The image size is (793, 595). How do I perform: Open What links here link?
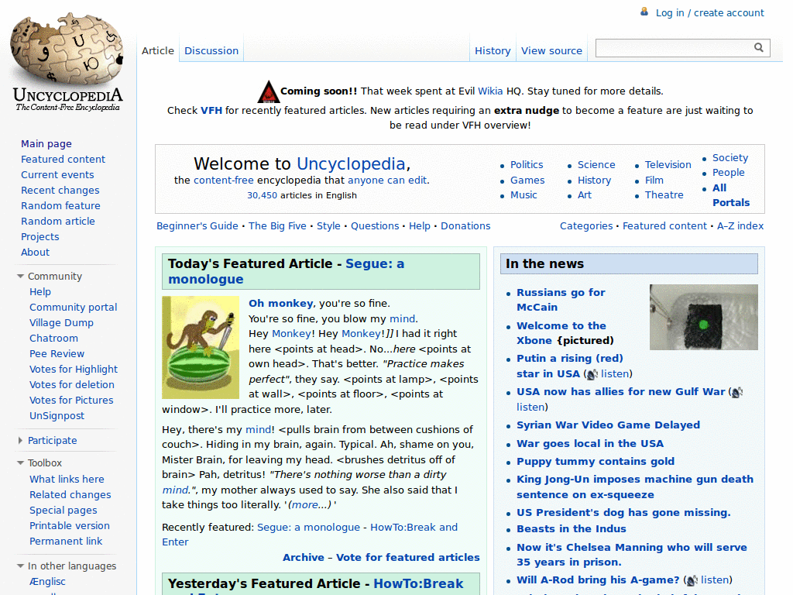67,479
